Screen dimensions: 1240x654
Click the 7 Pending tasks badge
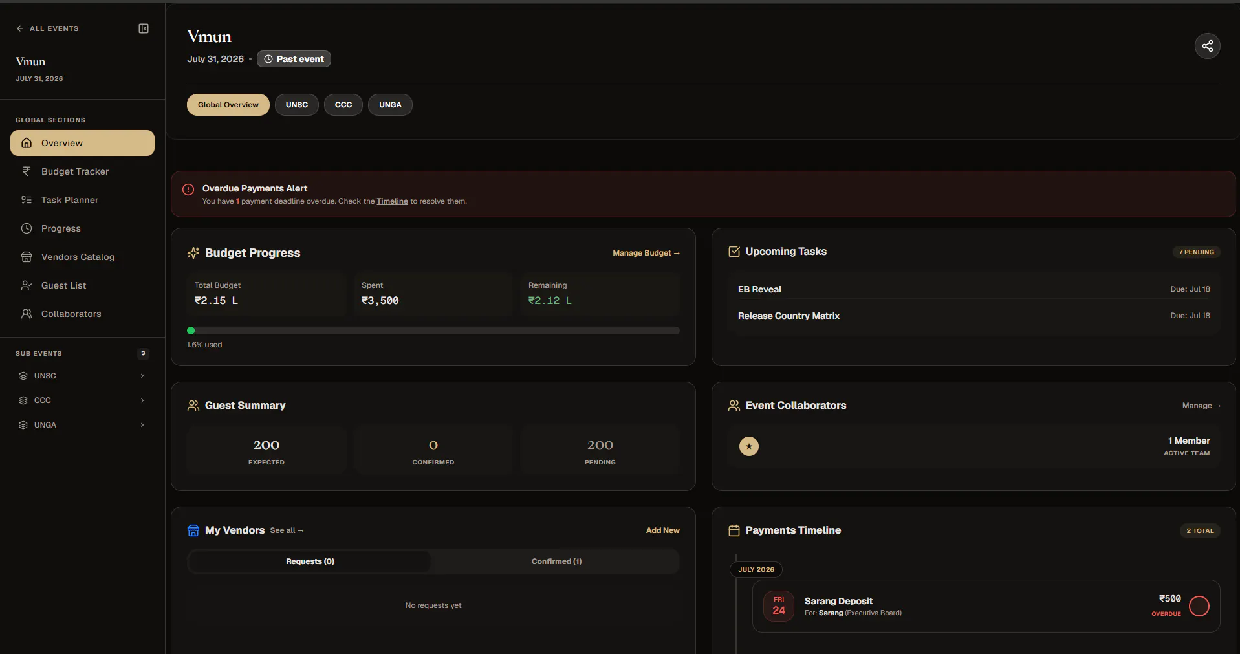[x=1196, y=252]
